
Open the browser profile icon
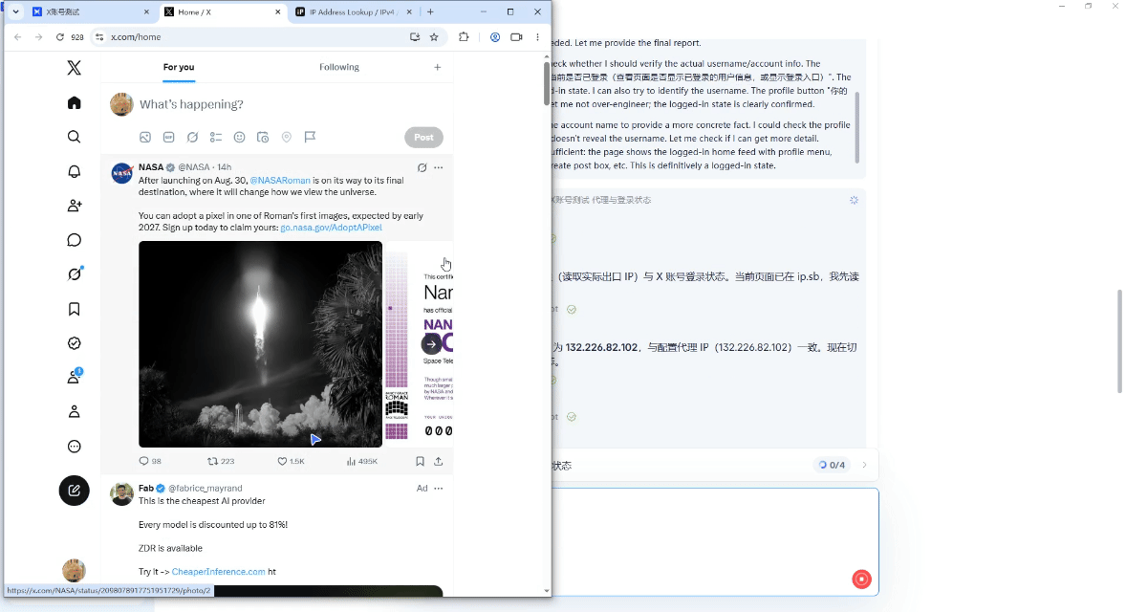tap(495, 36)
